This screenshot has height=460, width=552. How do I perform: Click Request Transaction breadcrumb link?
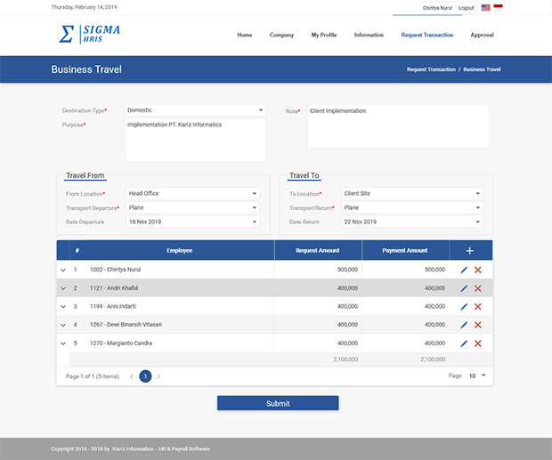(x=431, y=69)
